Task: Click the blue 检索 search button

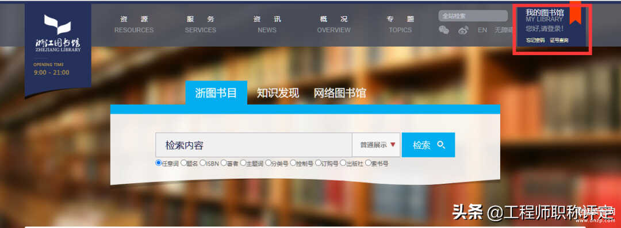Action: point(428,145)
